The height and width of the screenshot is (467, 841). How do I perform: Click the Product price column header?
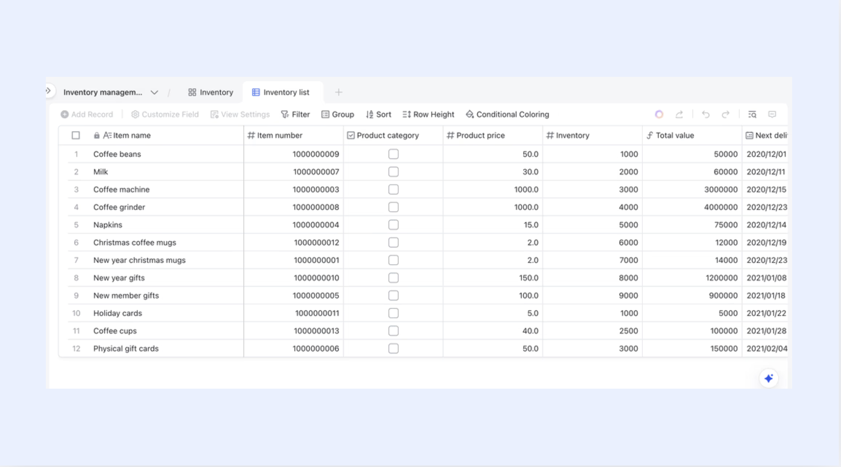[493, 136]
